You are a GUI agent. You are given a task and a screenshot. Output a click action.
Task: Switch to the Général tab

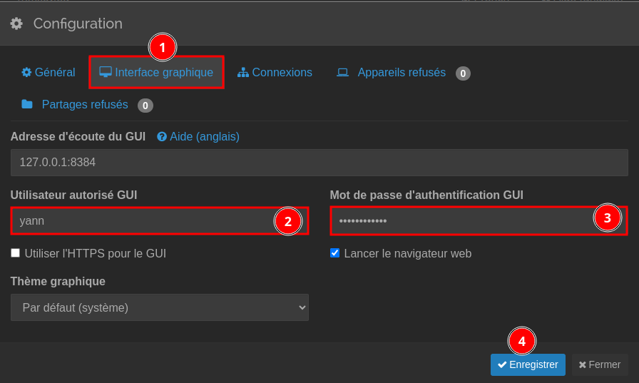tap(55, 72)
